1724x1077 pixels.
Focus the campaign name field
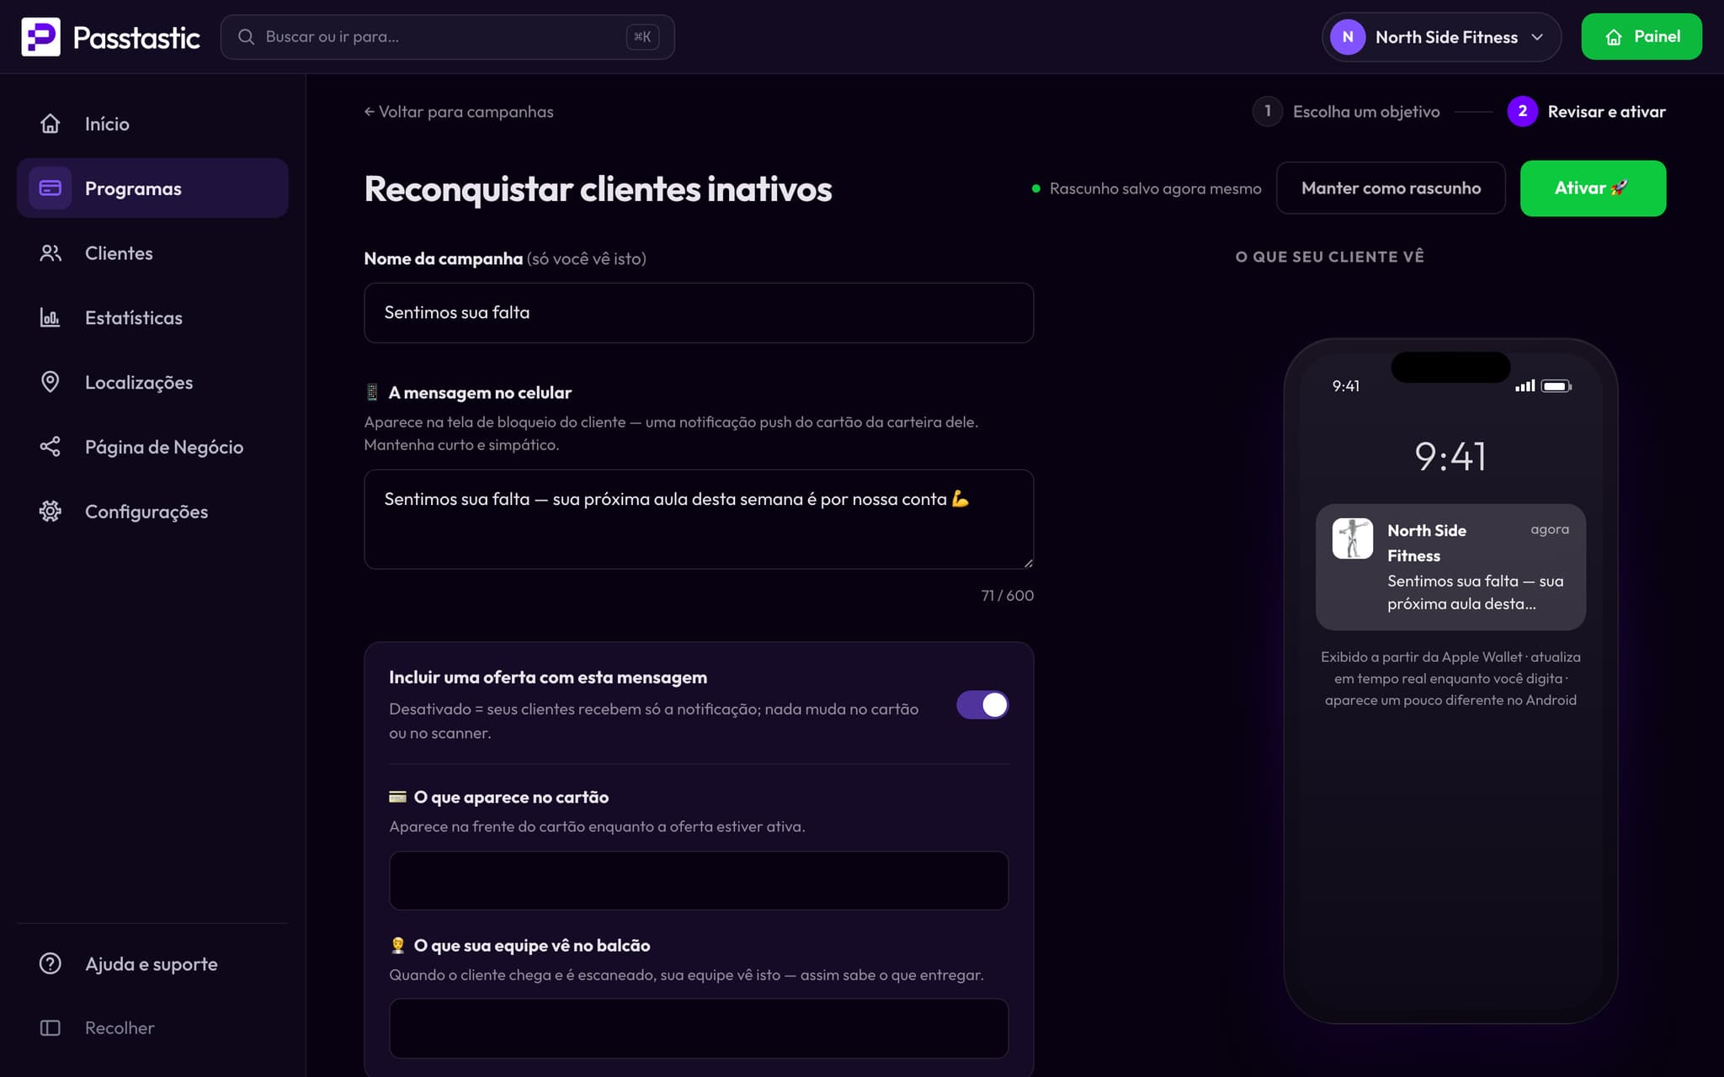[699, 313]
